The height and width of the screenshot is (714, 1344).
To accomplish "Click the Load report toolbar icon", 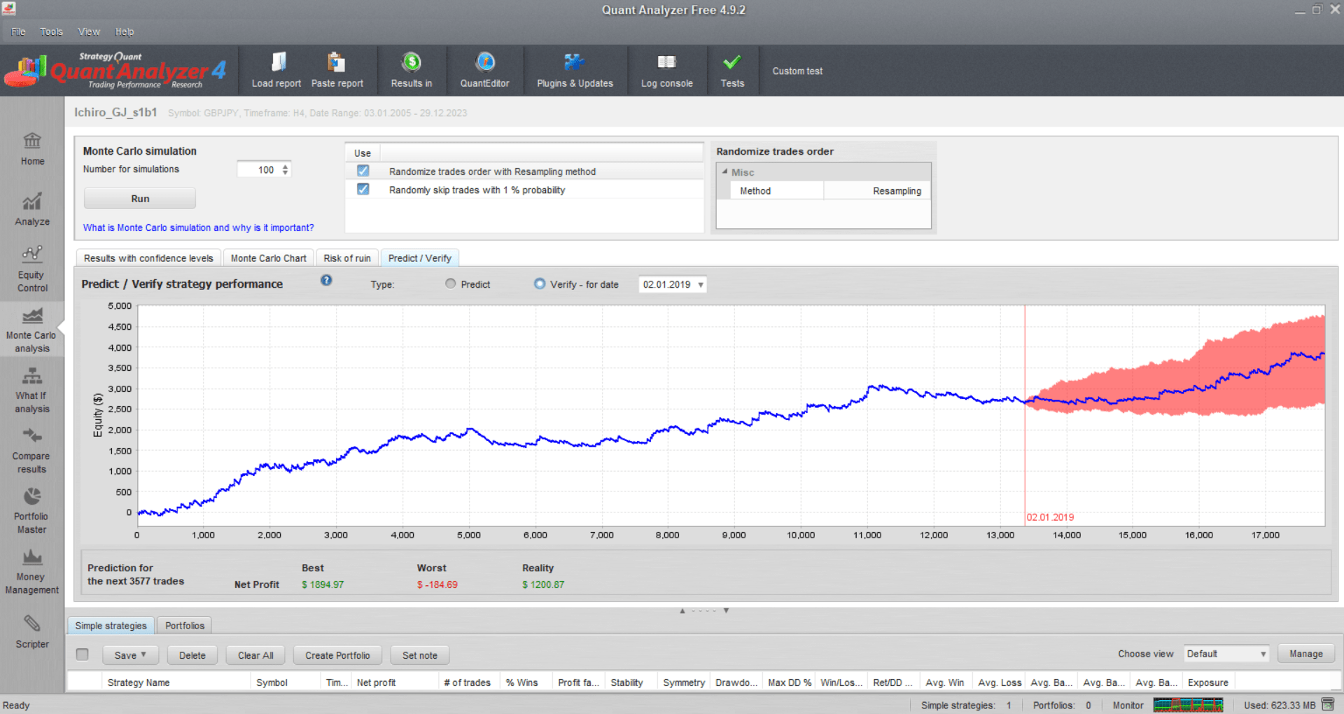I will pyautogui.click(x=276, y=70).
